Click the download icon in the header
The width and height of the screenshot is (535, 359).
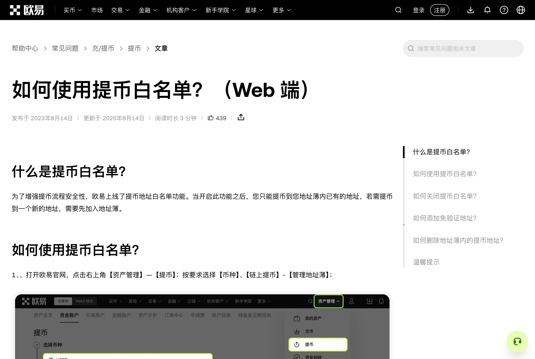point(471,10)
